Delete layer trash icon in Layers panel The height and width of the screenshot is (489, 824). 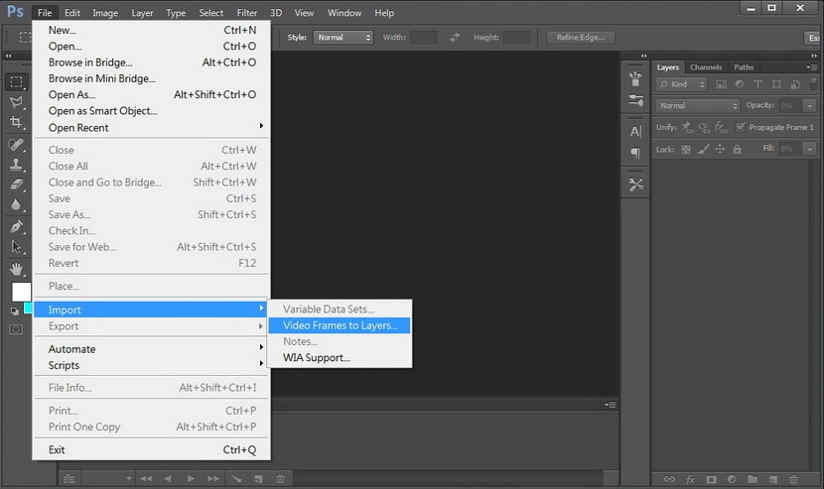pos(793,479)
